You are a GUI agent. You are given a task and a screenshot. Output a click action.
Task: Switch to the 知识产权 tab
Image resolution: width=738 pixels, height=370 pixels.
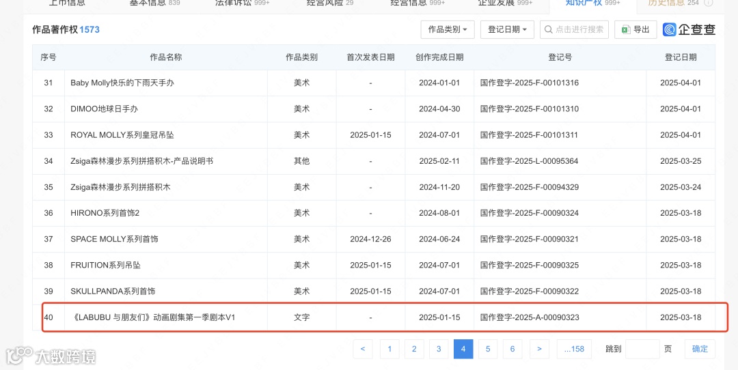click(592, 3)
